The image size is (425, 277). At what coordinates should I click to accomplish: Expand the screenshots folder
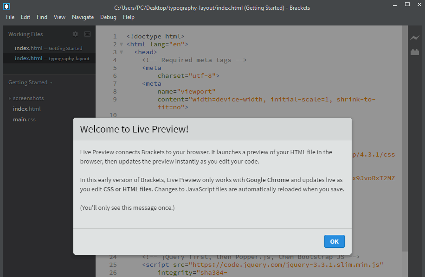tap(10, 98)
